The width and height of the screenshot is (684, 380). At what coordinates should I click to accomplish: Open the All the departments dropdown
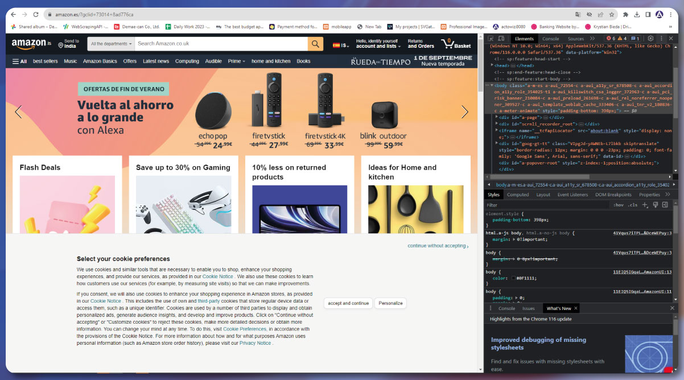pos(111,44)
